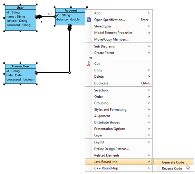Open Styles and Formatting submenu
Image resolution: width=195 pixels, height=174 pixels.
click(119, 110)
